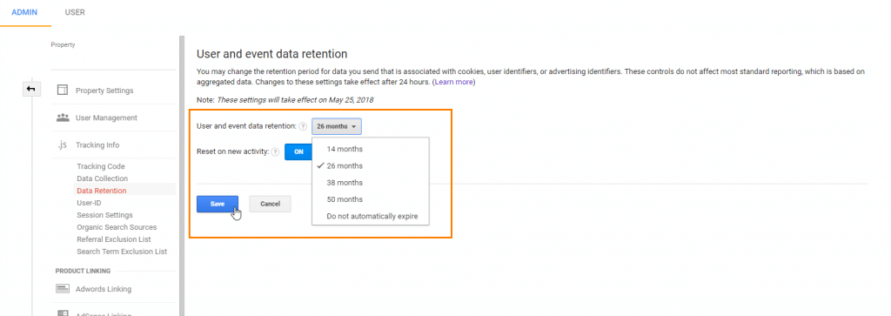Open the 26 months retention dropdown
The image size is (891, 316).
[x=337, y=127]
